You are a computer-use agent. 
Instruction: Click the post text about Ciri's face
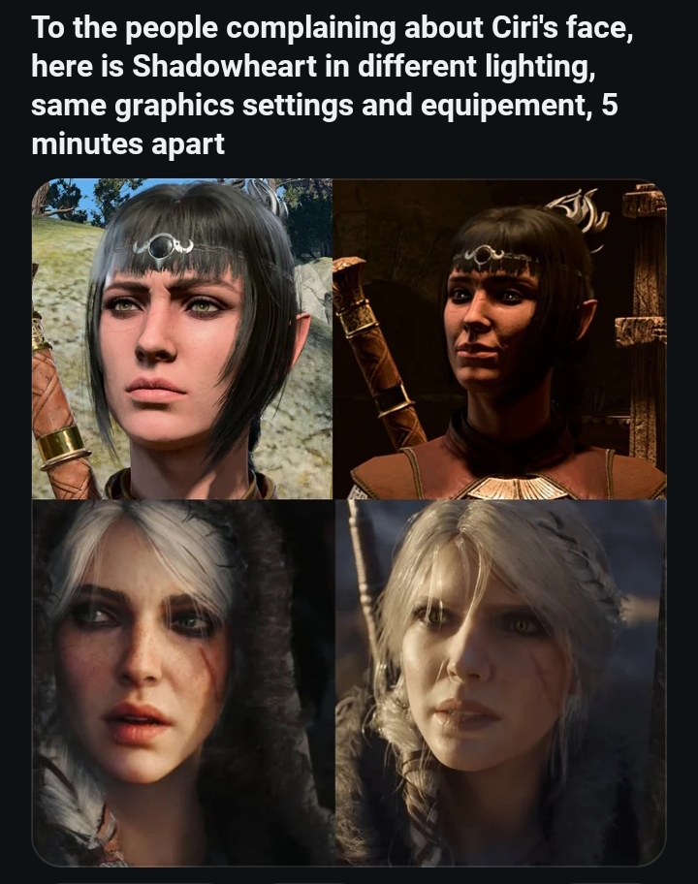pos(333,85)
